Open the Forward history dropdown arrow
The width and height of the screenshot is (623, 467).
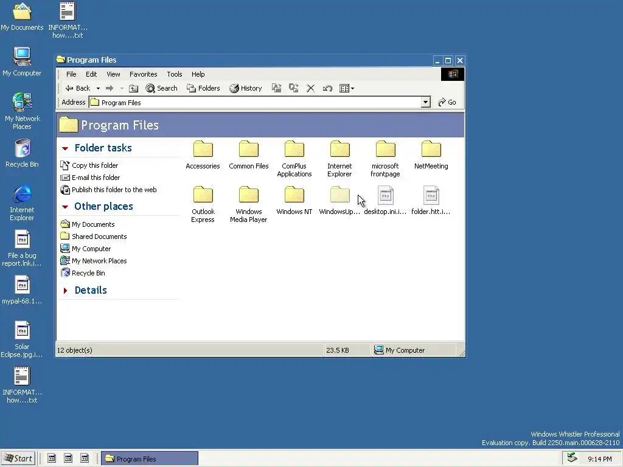point(122,89)
